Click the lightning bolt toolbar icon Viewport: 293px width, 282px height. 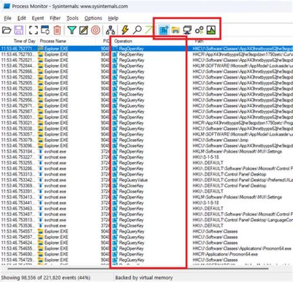pyautogui.click(x=125, y=30)
